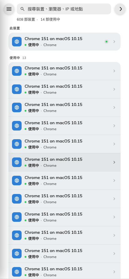Open the chevron of the last visible device

pos(114,272)
